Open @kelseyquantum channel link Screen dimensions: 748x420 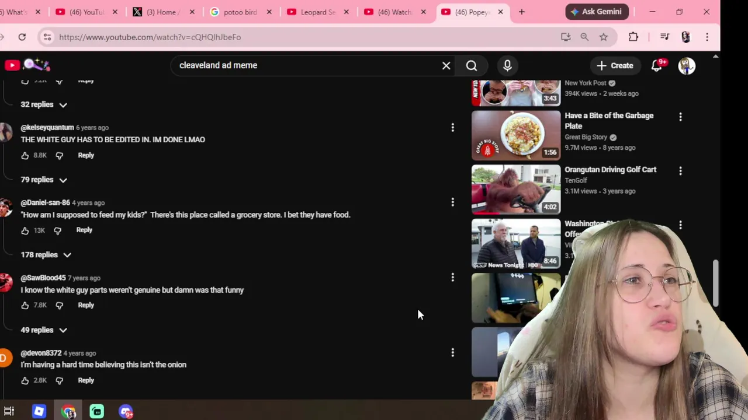pos(47,127)
